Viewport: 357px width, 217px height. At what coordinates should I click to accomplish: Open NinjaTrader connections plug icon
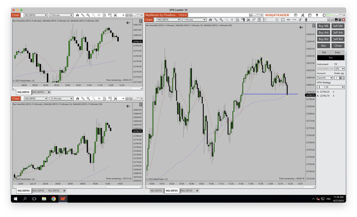(317, 15)
